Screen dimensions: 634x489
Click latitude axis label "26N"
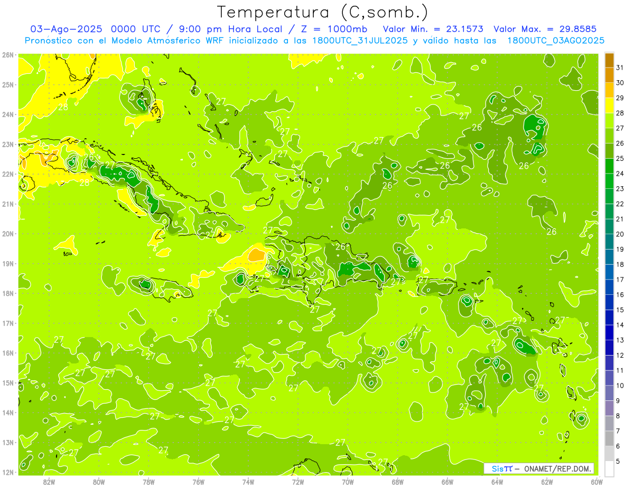point(8,55)
